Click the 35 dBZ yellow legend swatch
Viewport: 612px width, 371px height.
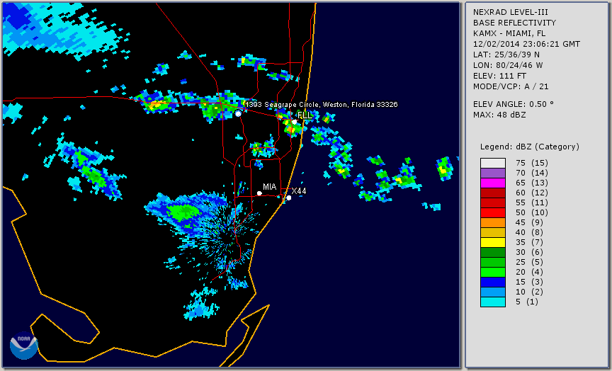click(493, 243)
